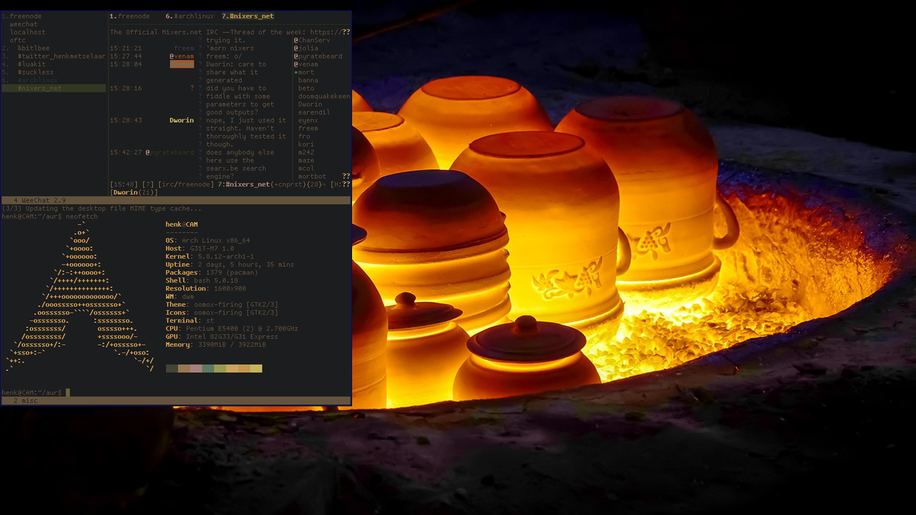Click Dworin's nick beside the 15:28:43 message

[x=182, y=120]
